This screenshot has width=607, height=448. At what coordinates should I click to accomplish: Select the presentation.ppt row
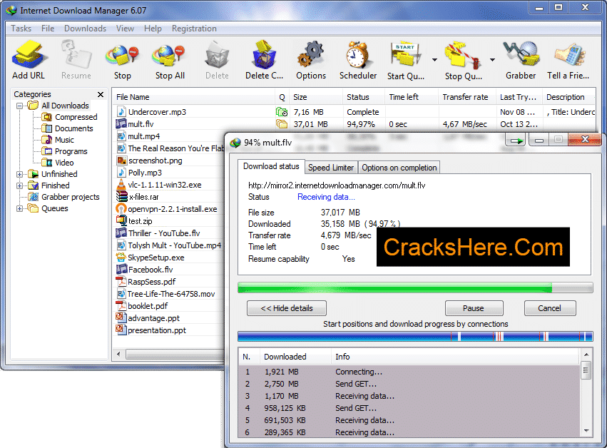(x=170, y=330)
